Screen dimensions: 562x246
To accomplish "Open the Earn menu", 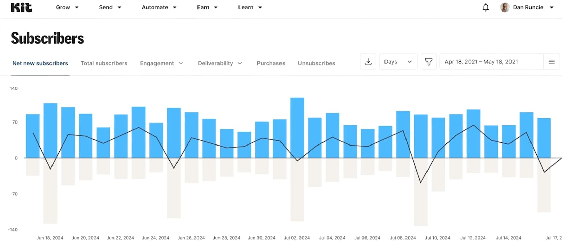I will [207, 7].
